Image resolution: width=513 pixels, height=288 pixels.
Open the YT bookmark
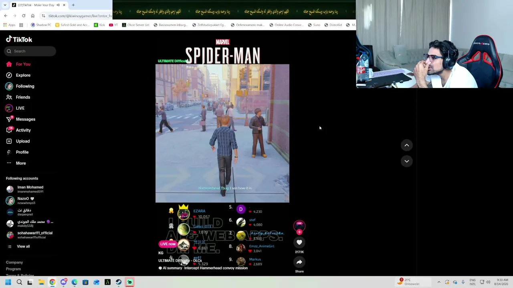coord(113,25)
